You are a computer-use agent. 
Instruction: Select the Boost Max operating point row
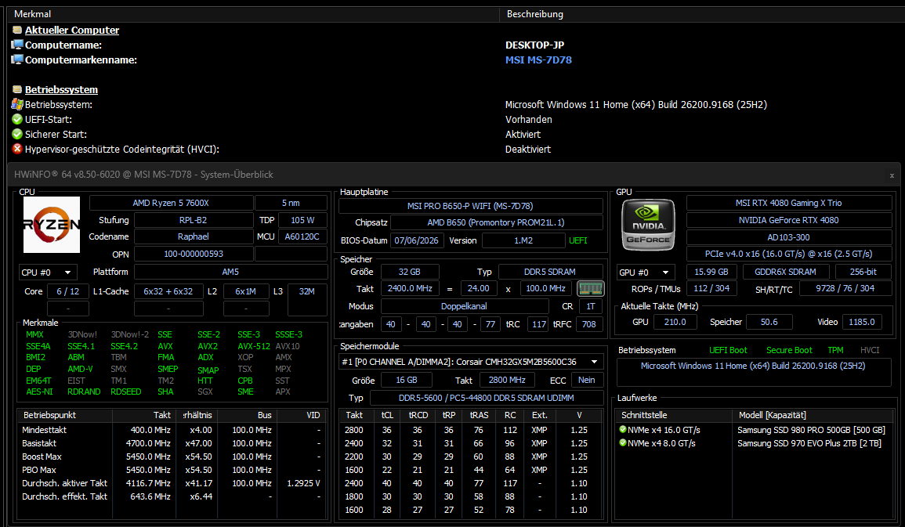172,456
